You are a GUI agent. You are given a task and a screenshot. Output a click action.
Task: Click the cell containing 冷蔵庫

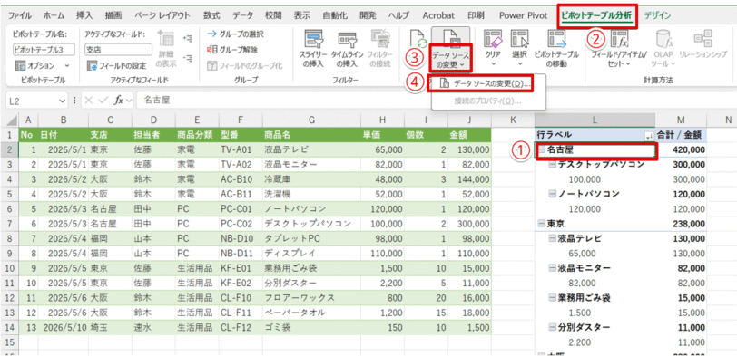coord(310,179)
